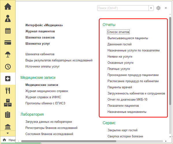
Task: Open Выписывающиеся пациенты report
Action: 128,38
